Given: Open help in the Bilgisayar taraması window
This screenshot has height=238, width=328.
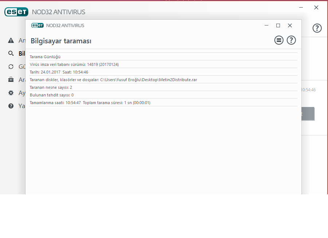Looking at the screenshot, I should (x=291, y=40).
